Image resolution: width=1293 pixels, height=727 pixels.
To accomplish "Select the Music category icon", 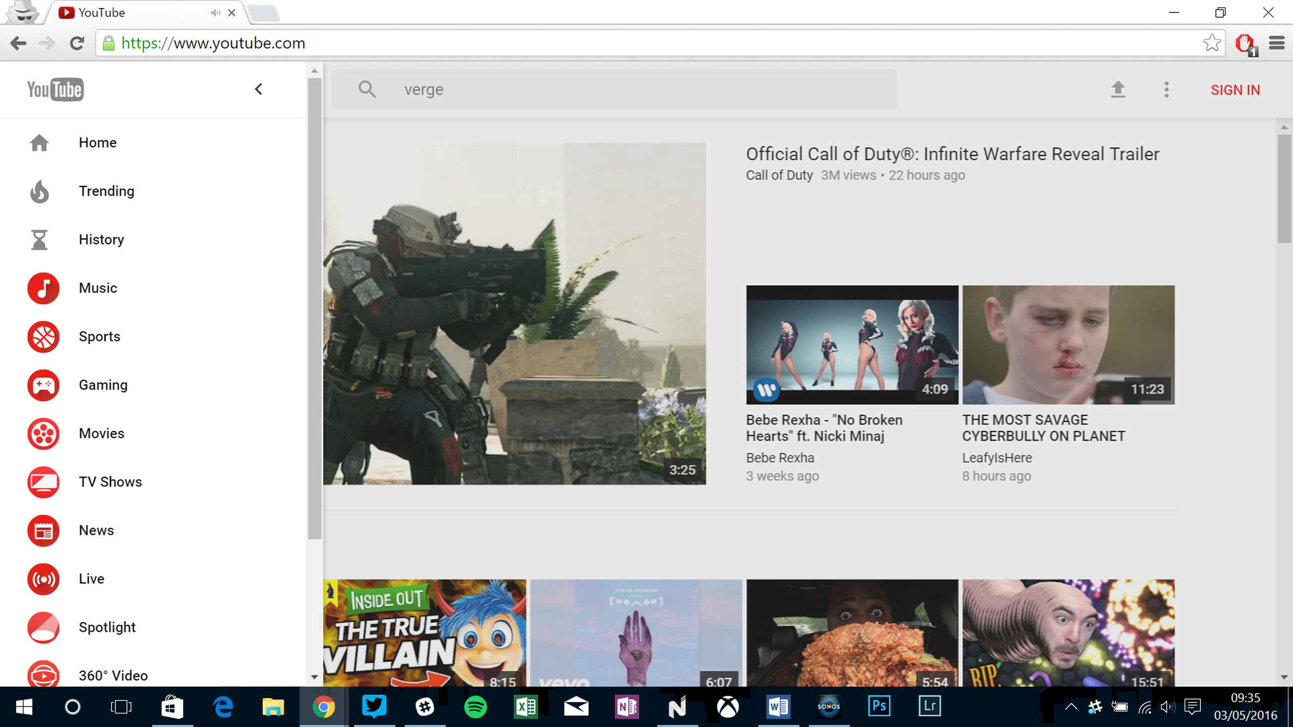I will pyautogui.click(x=43, y=288).
